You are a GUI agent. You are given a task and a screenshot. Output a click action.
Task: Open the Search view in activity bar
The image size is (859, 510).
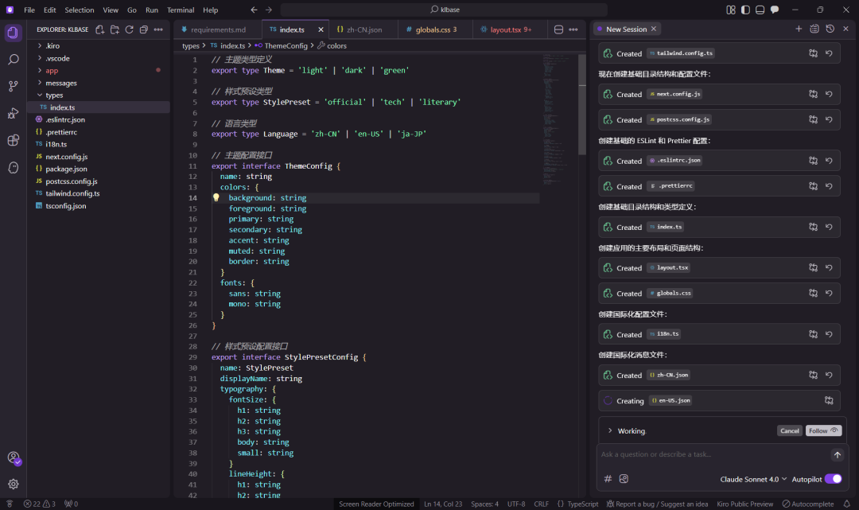(x=14, y=59)
